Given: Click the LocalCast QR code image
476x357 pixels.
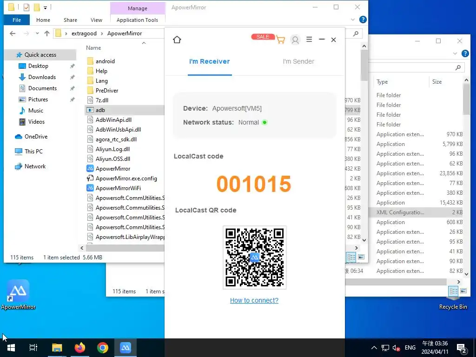Looking at the screenshot, I should tap(254, 258).
